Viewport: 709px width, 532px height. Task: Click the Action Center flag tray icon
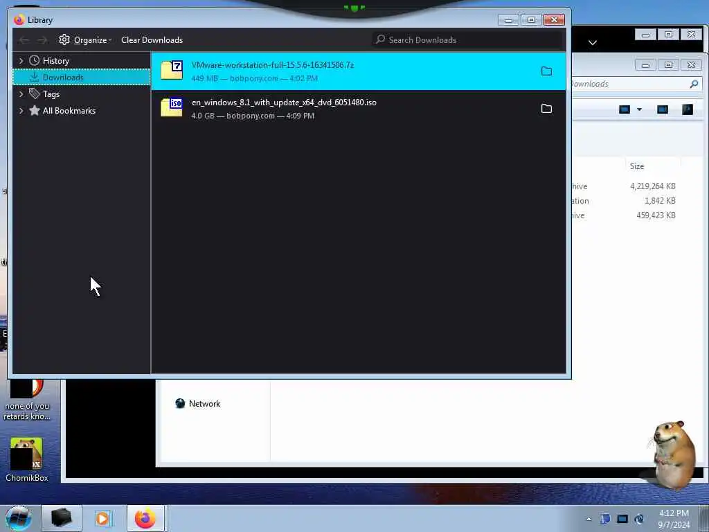tap(605, 520)
